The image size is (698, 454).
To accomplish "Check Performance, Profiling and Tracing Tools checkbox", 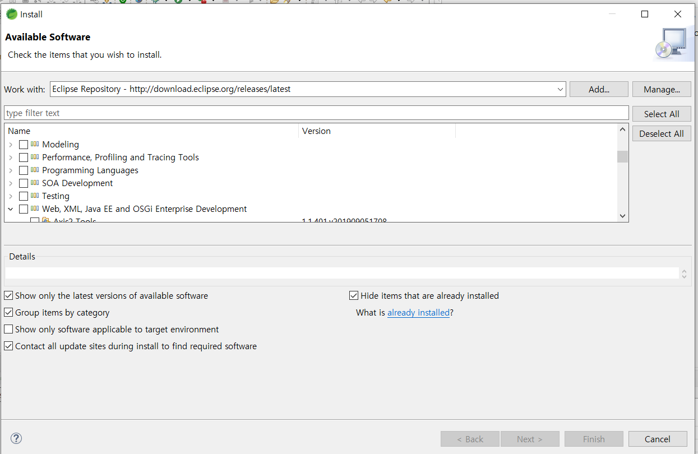I will pyautogui.click(x=24, y=157).
